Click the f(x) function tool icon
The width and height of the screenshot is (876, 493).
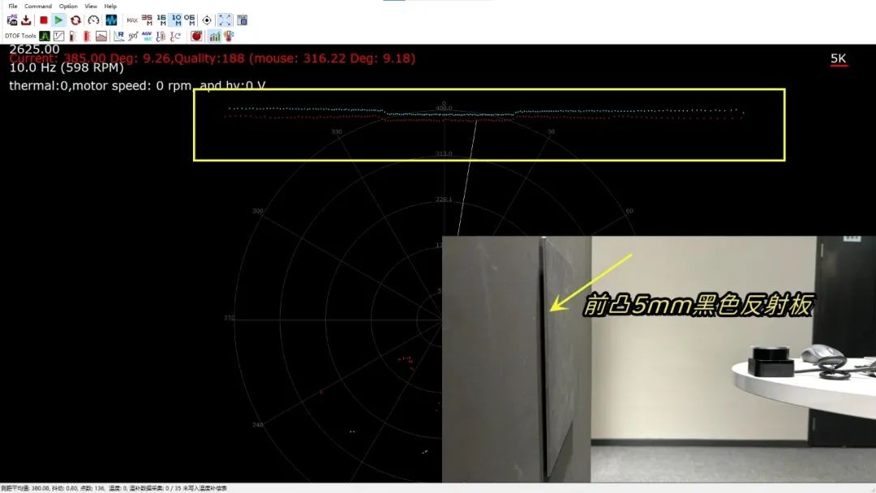(133, 36)
